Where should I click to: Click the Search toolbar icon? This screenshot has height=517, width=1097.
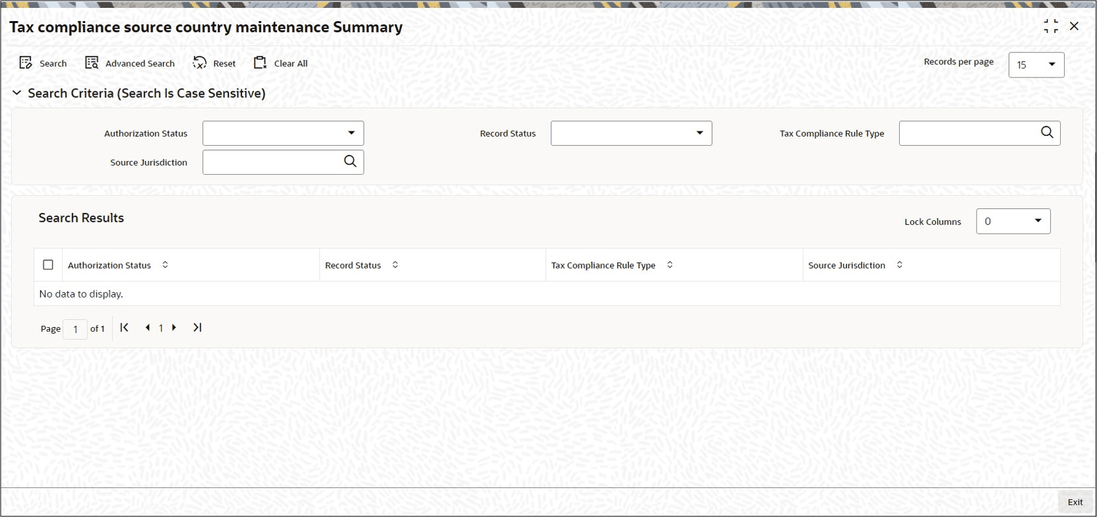point(26,63)
